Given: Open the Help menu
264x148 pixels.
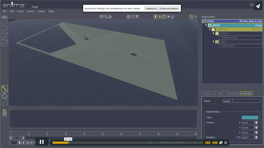Looking at the screenshot, I should [51, 11].
